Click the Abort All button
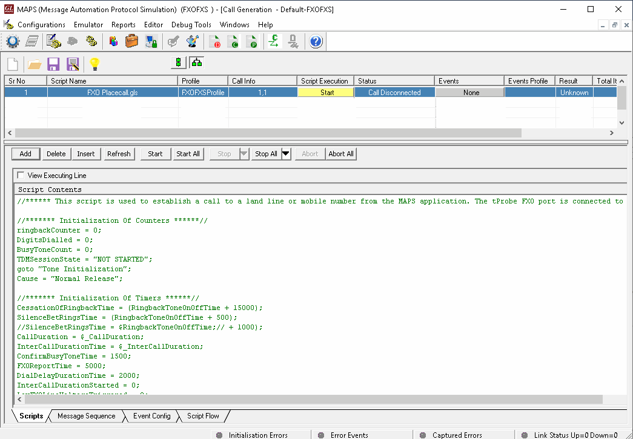Screen dimensions: 633x439 (x=341, y=154)
